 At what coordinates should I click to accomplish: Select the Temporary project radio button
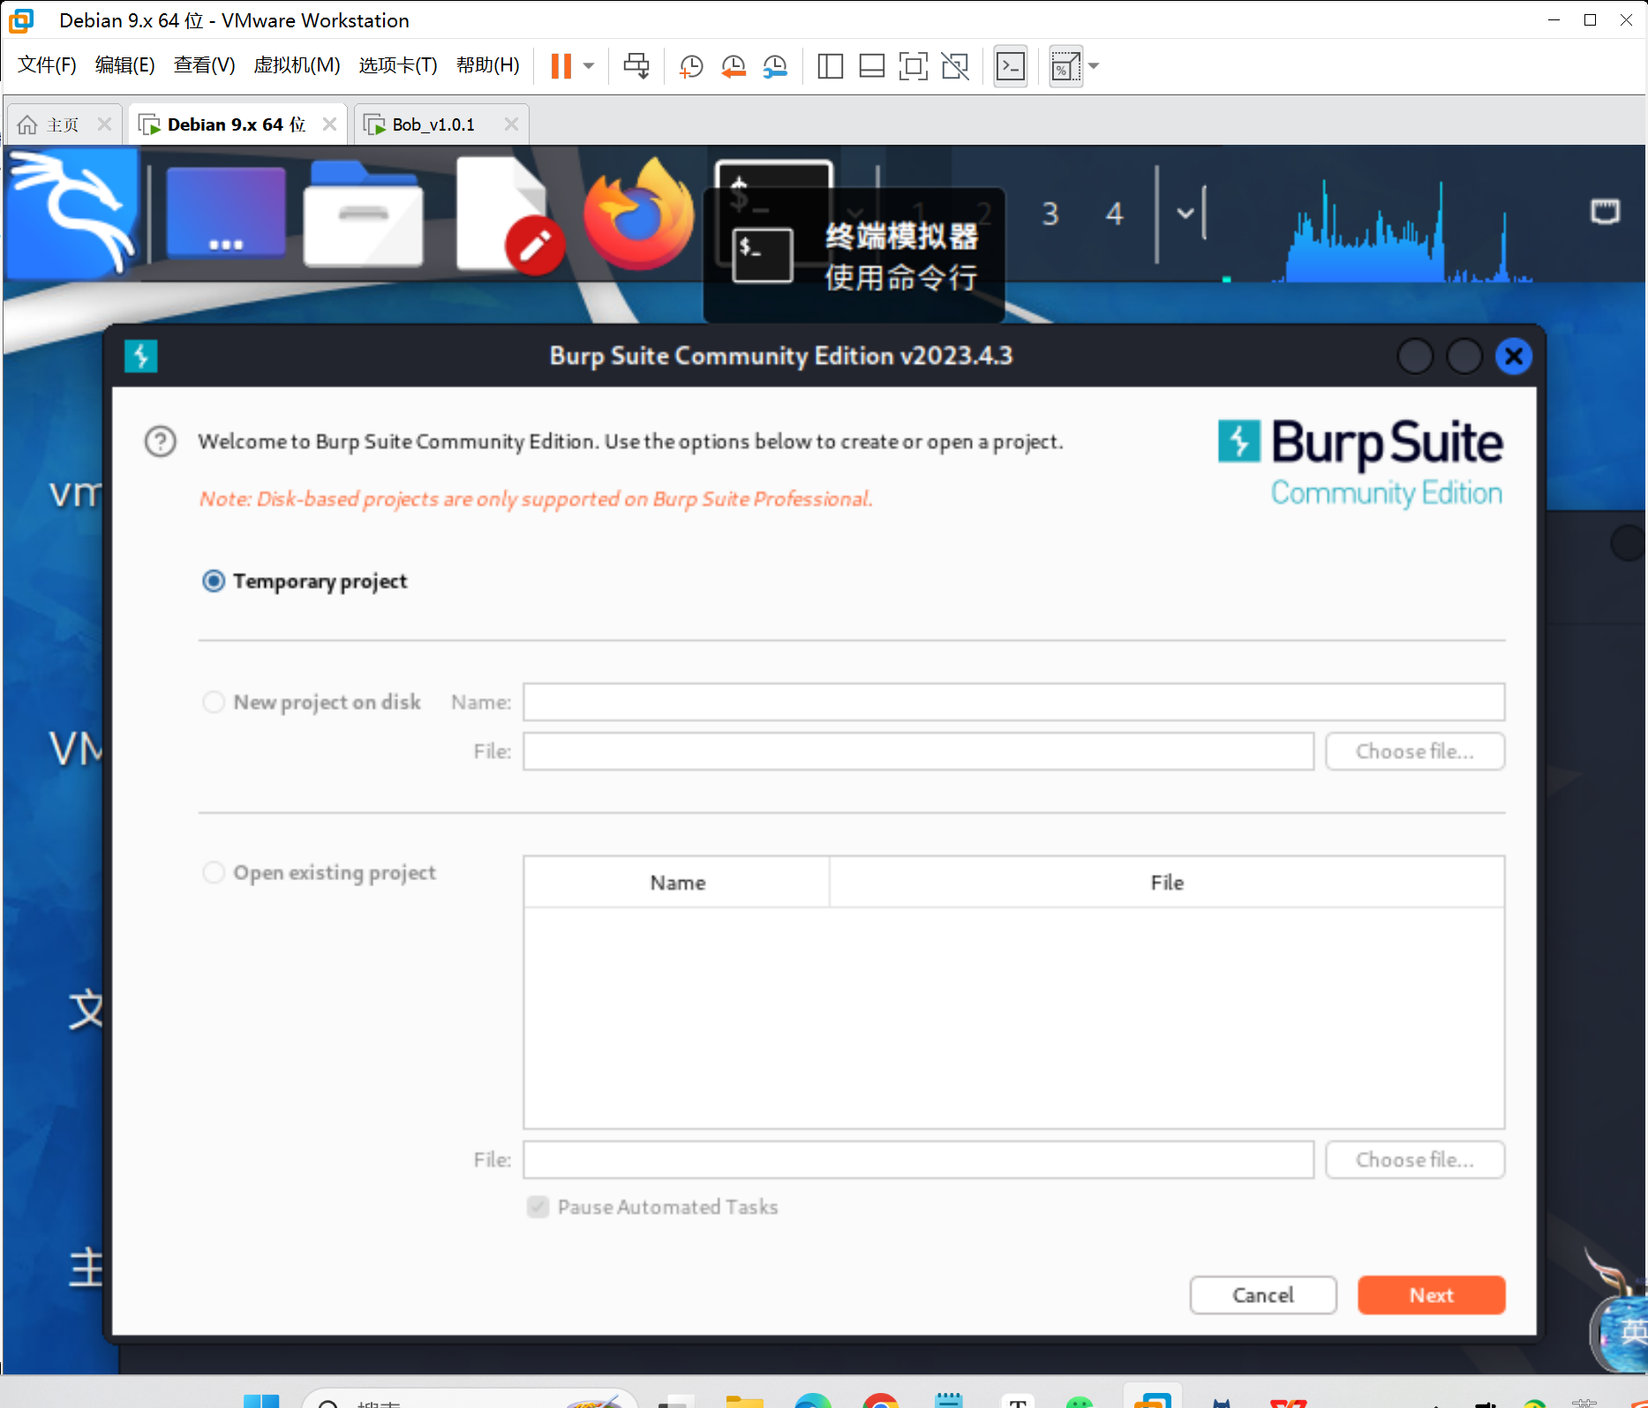(214, 581)
